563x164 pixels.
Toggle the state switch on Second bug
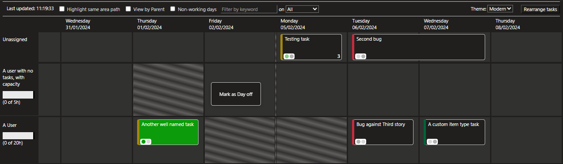[x=361, y=56]
